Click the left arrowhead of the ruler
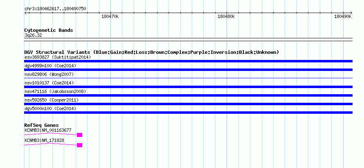This screenshot has height=168, width=364. click(x=25, y=13)
